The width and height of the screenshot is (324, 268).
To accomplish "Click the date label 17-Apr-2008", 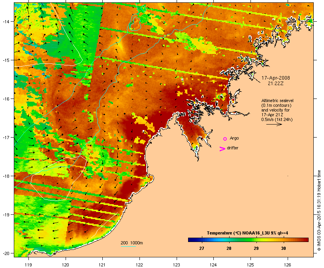I will (276, 78).
